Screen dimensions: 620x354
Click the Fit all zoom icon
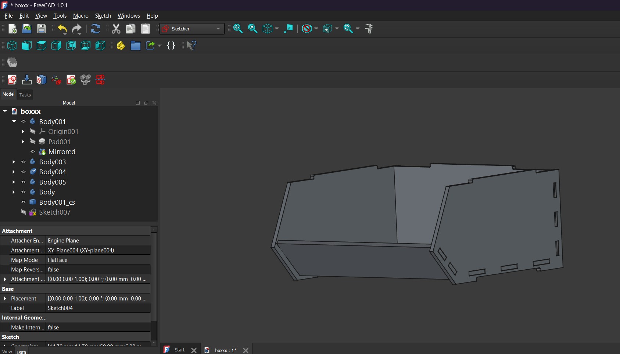(x=238, y=29)
